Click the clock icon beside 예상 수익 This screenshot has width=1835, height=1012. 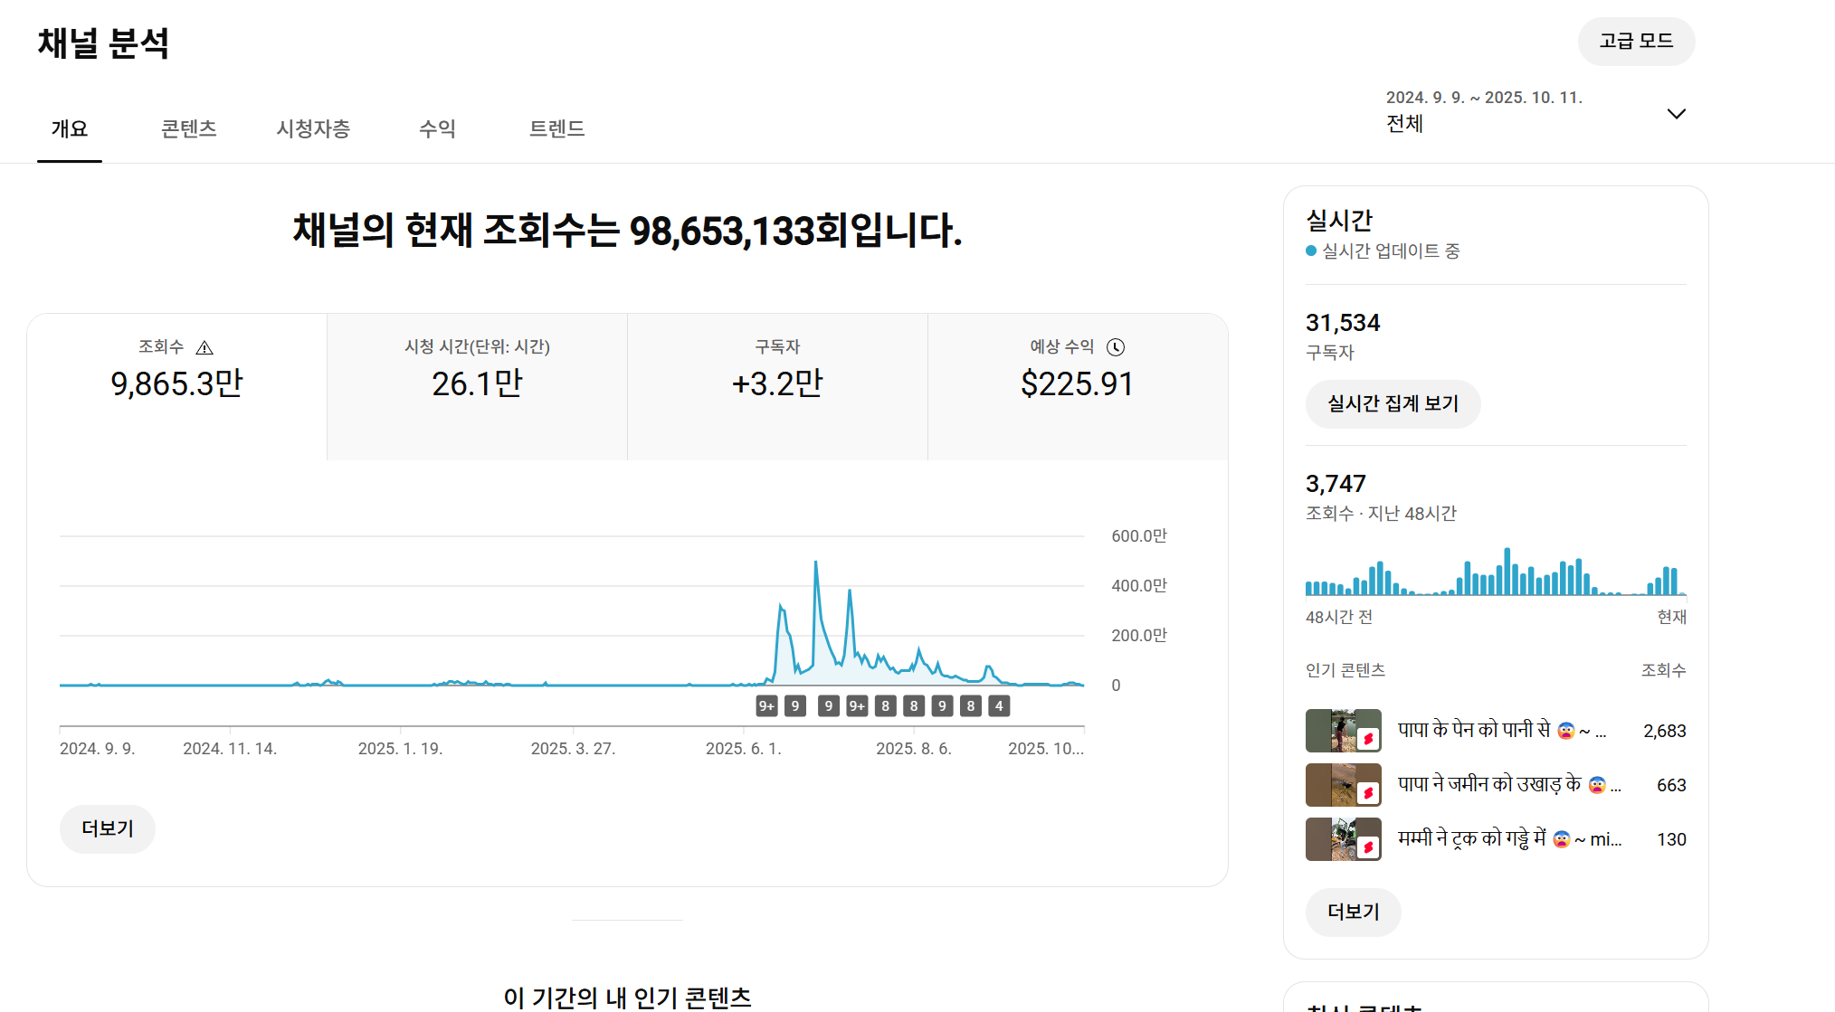click(1116, 347)
